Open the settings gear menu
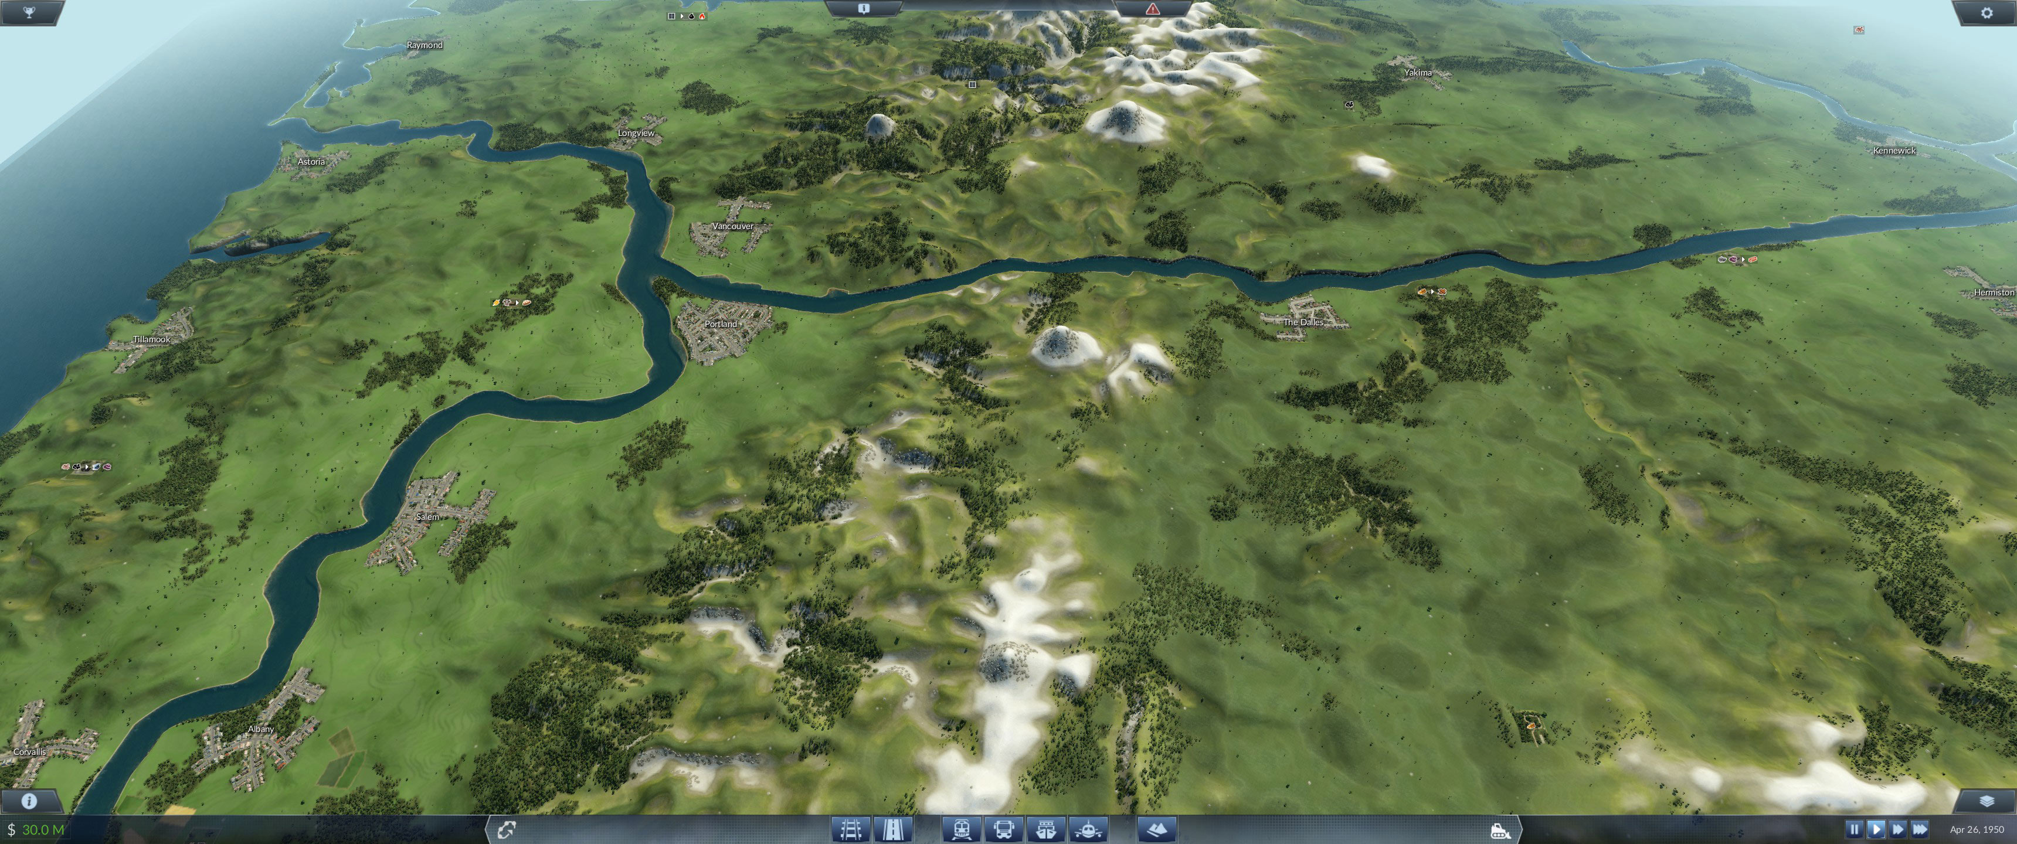 1987,12
